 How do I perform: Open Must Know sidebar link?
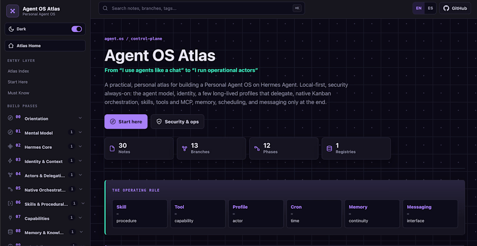[19, 93]
